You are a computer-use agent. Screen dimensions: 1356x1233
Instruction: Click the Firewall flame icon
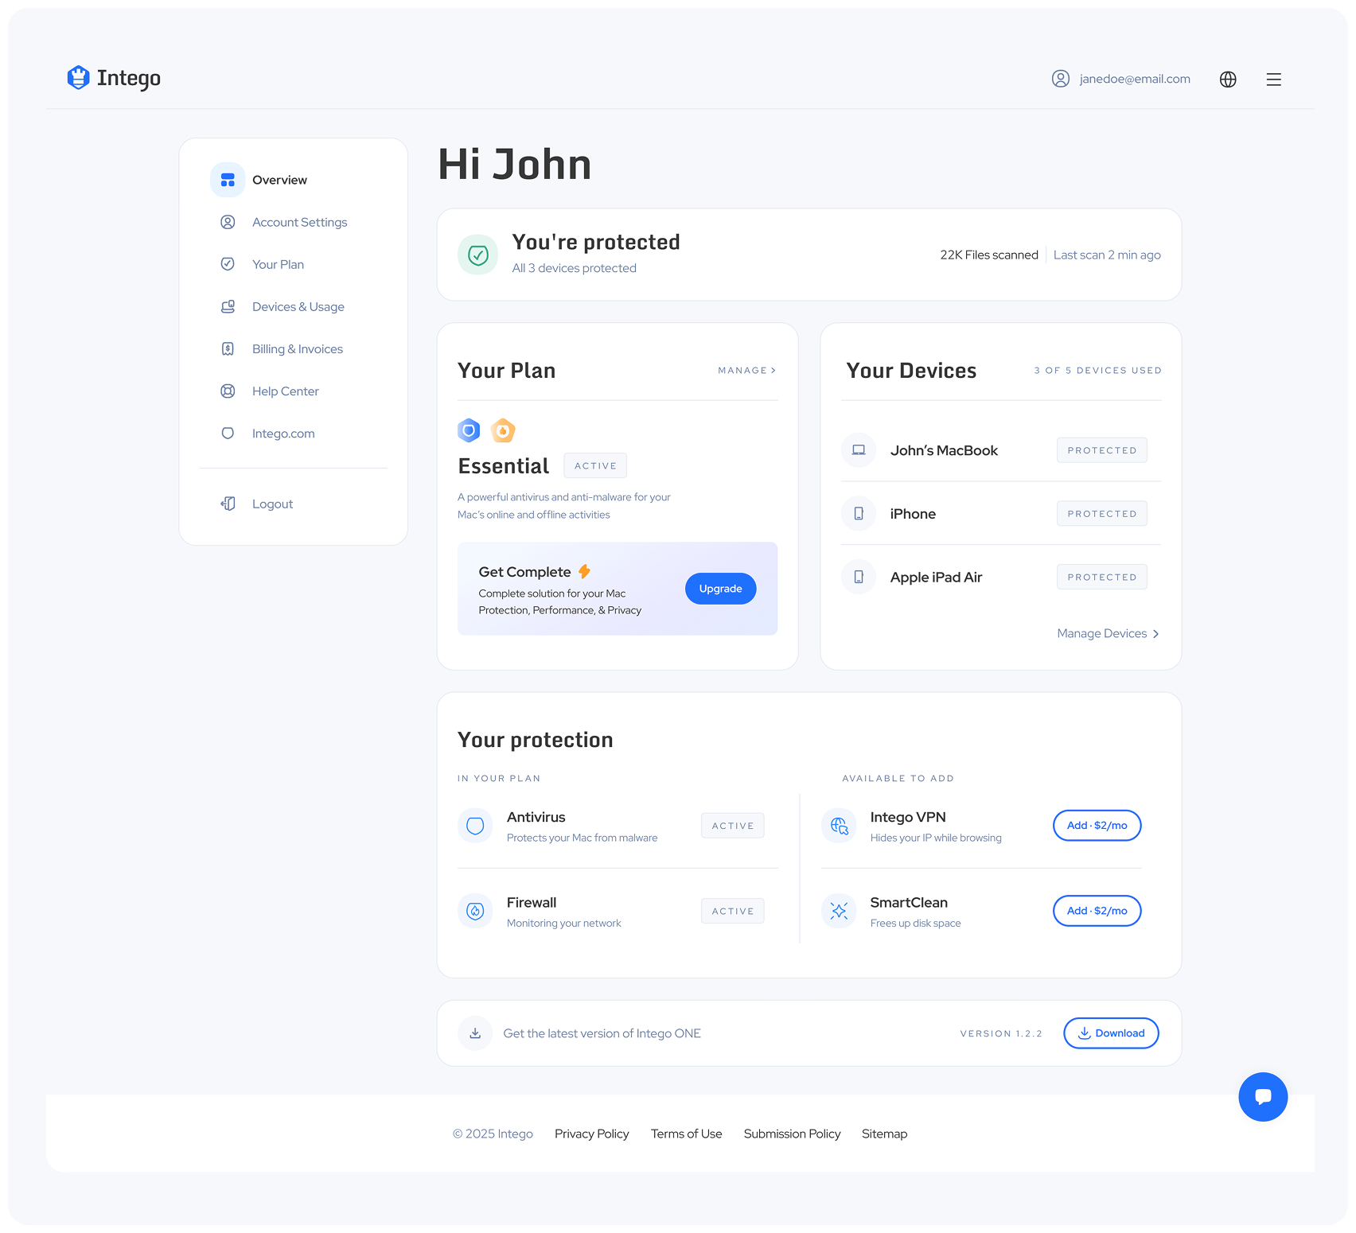475,911
